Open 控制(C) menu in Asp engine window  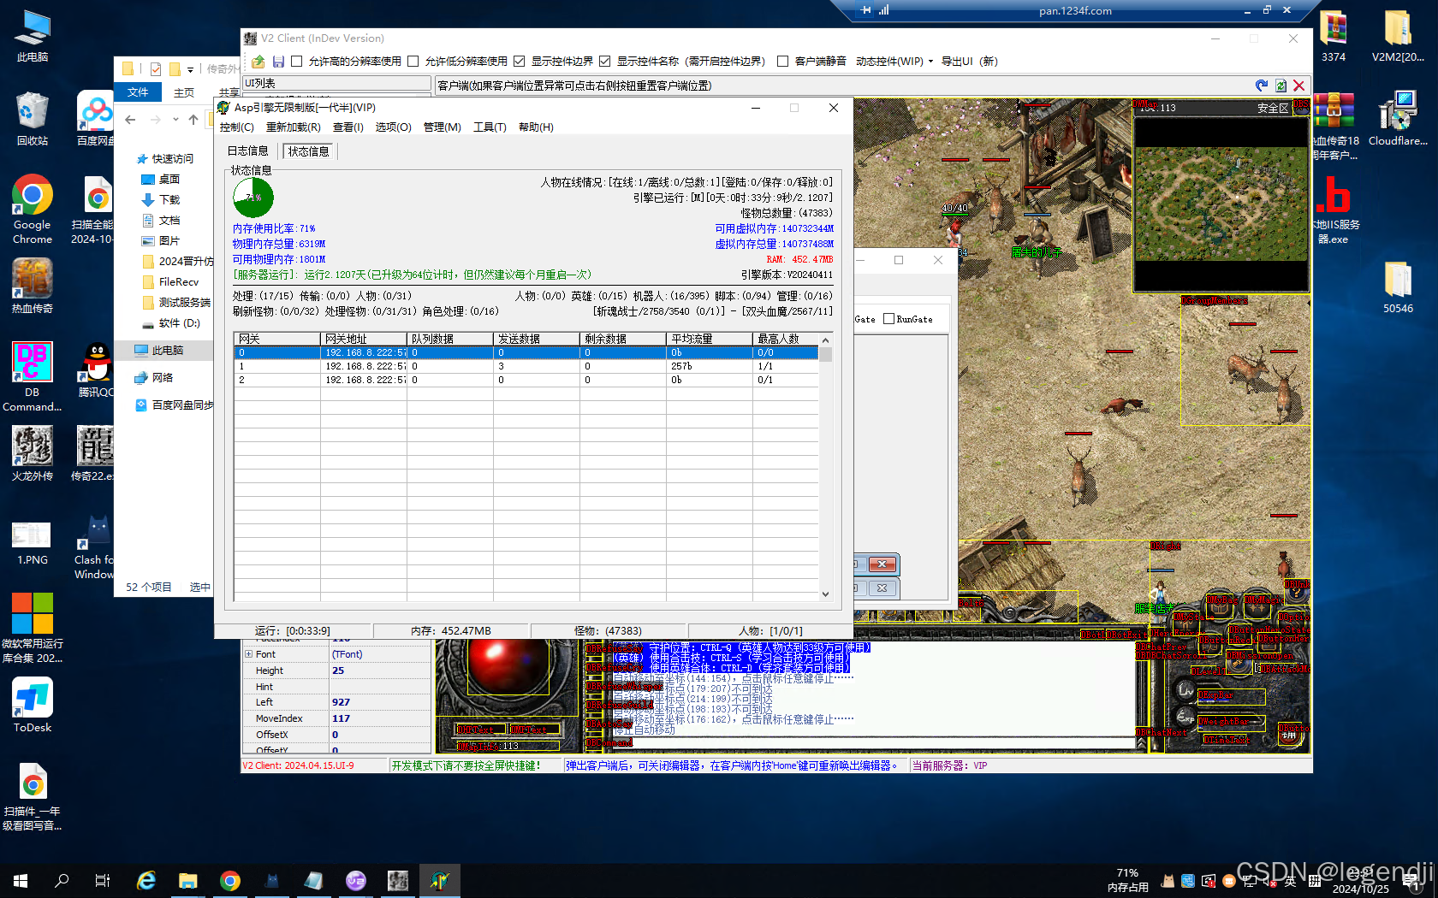(x=236, y=127)
